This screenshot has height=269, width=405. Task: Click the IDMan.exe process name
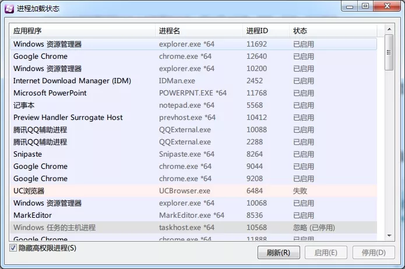point(177,81)
